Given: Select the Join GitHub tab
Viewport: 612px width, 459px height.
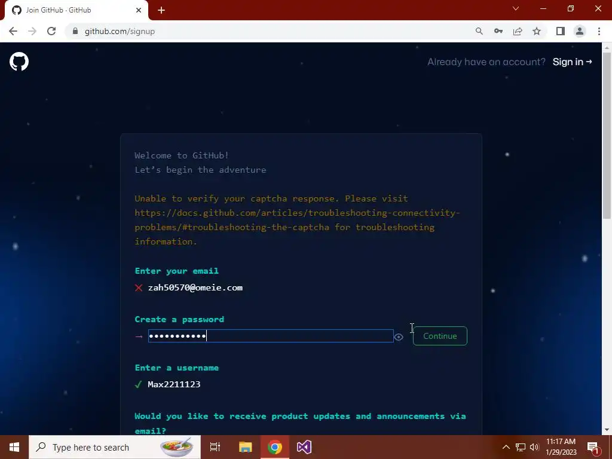Looking at the screenshot, I should pyautogui.click(x=76, y=10).
